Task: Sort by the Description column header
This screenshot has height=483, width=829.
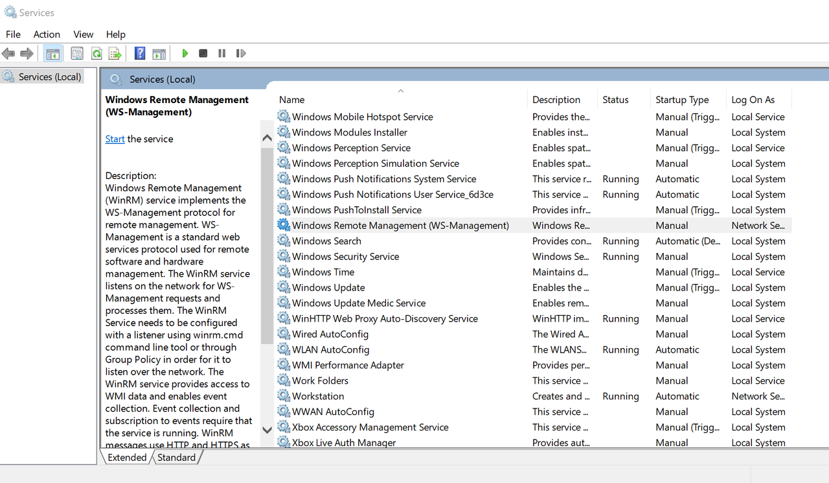Action: point(562,100)
